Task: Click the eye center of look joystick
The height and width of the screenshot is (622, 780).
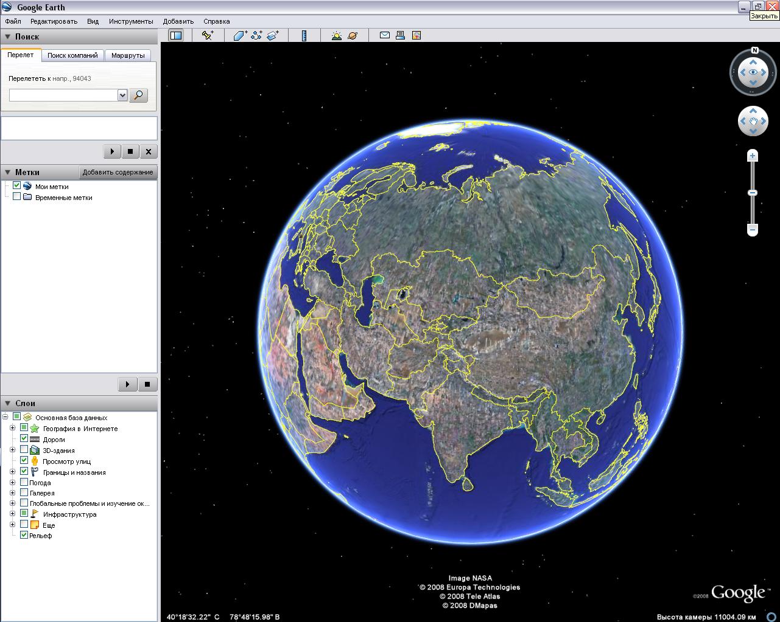Action: tap(753, 72)
